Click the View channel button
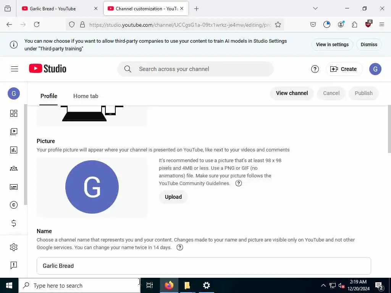391x293 pixels. (292, 93)
